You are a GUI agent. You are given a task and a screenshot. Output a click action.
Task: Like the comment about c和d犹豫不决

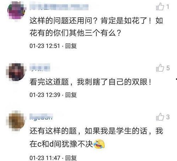tap(160, 117)
